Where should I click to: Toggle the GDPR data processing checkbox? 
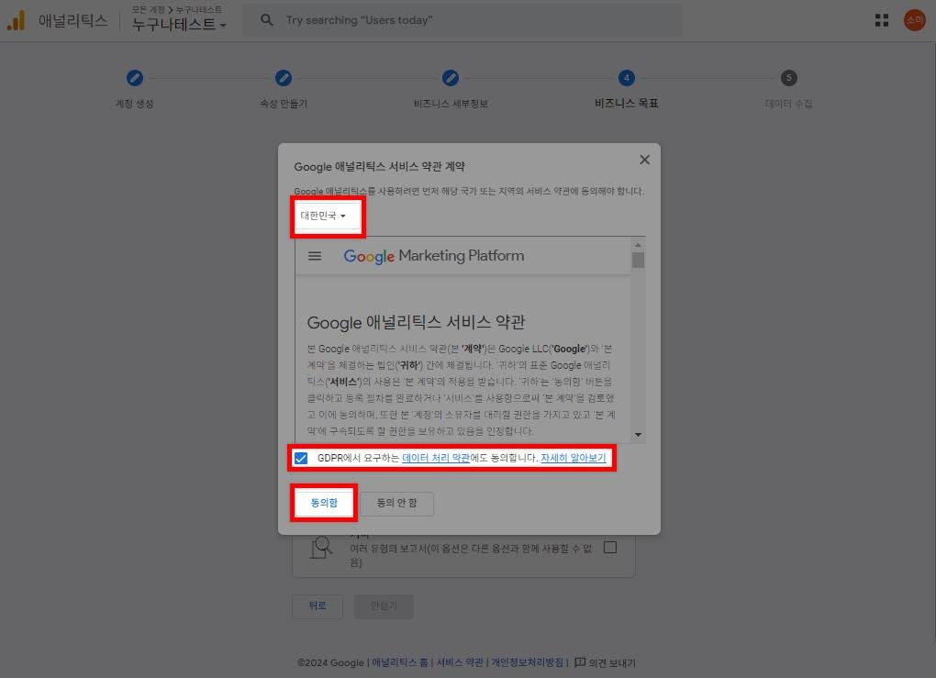[301, 459]
